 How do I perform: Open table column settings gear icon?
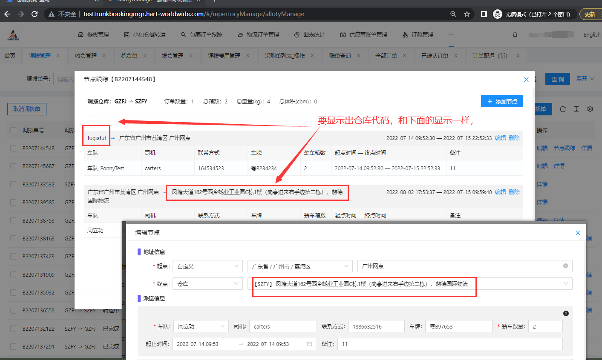coord(590,109)
